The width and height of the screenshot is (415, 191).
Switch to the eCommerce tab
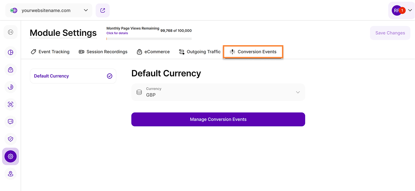coord(153,52)
